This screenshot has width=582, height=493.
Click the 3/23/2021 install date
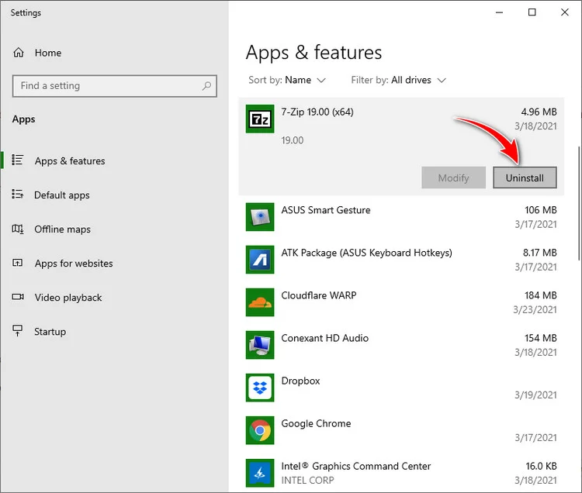point(535,309)
